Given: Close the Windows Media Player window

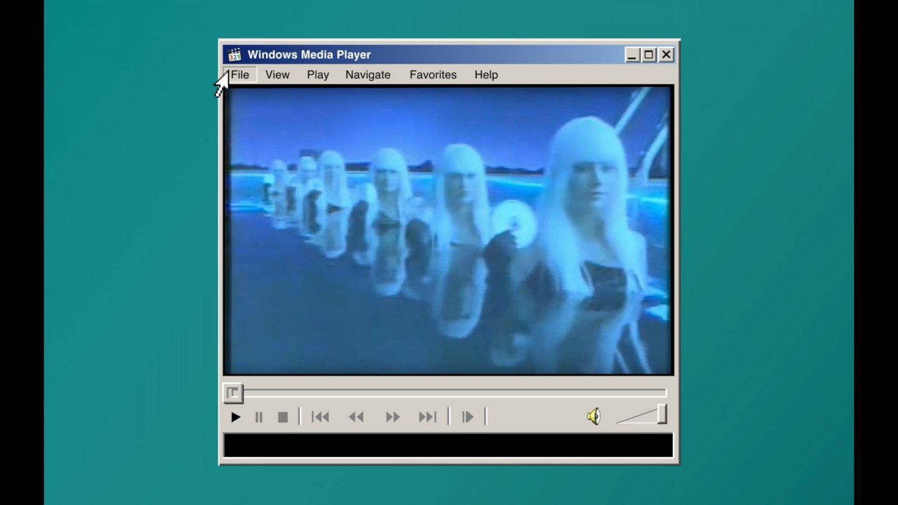Looking at the screenshot, I should point(666,54).
